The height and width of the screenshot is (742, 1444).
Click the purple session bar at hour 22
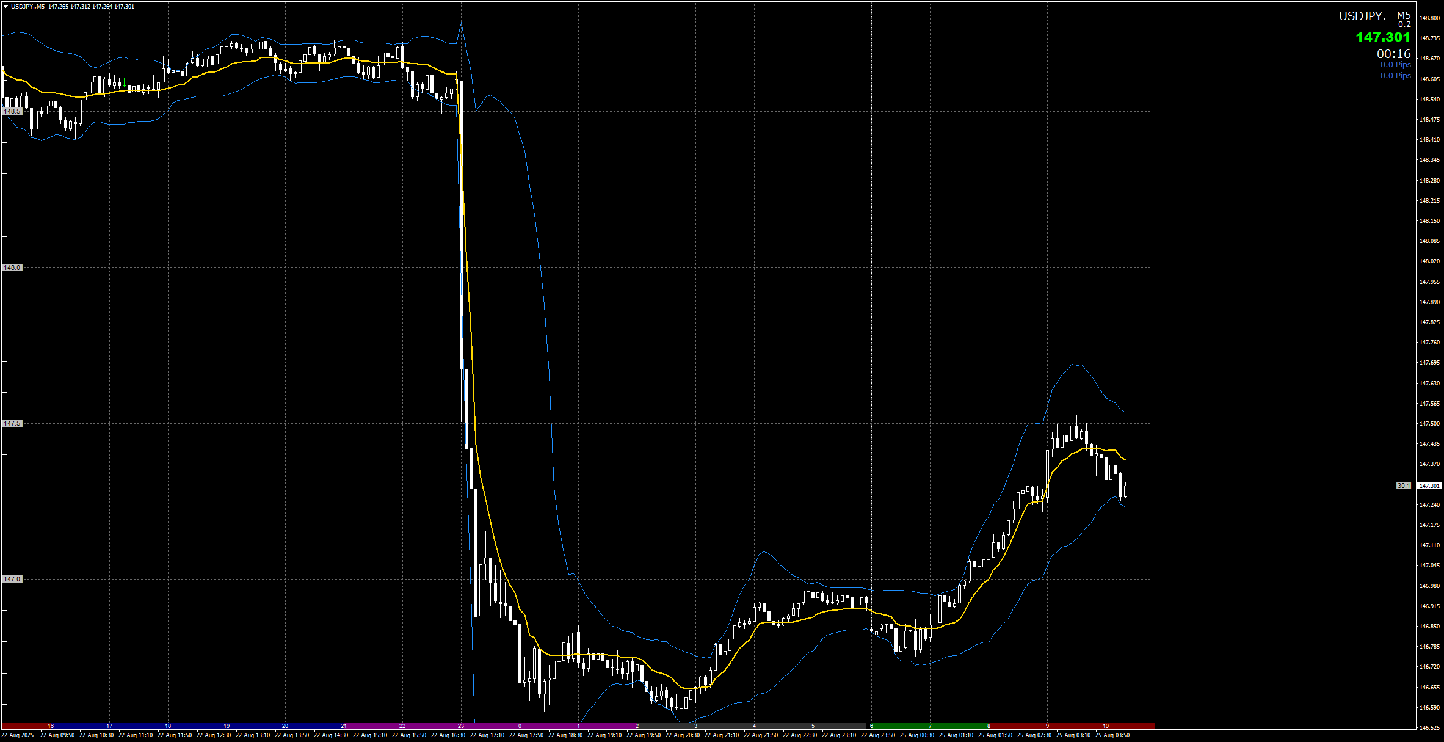click(x=402, y=726)
